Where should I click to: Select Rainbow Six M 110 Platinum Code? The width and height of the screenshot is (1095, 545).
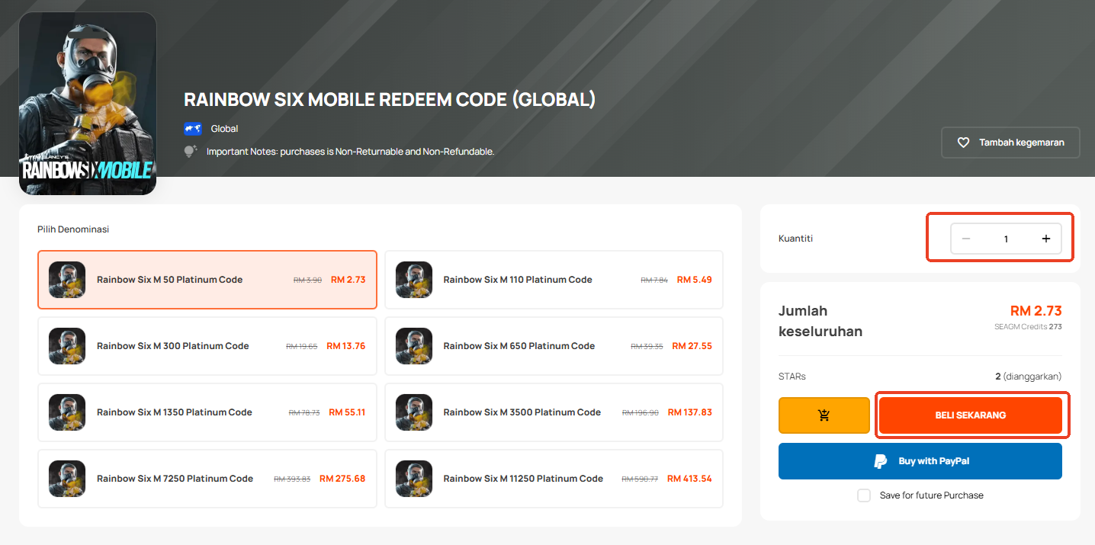pos(553,280)
